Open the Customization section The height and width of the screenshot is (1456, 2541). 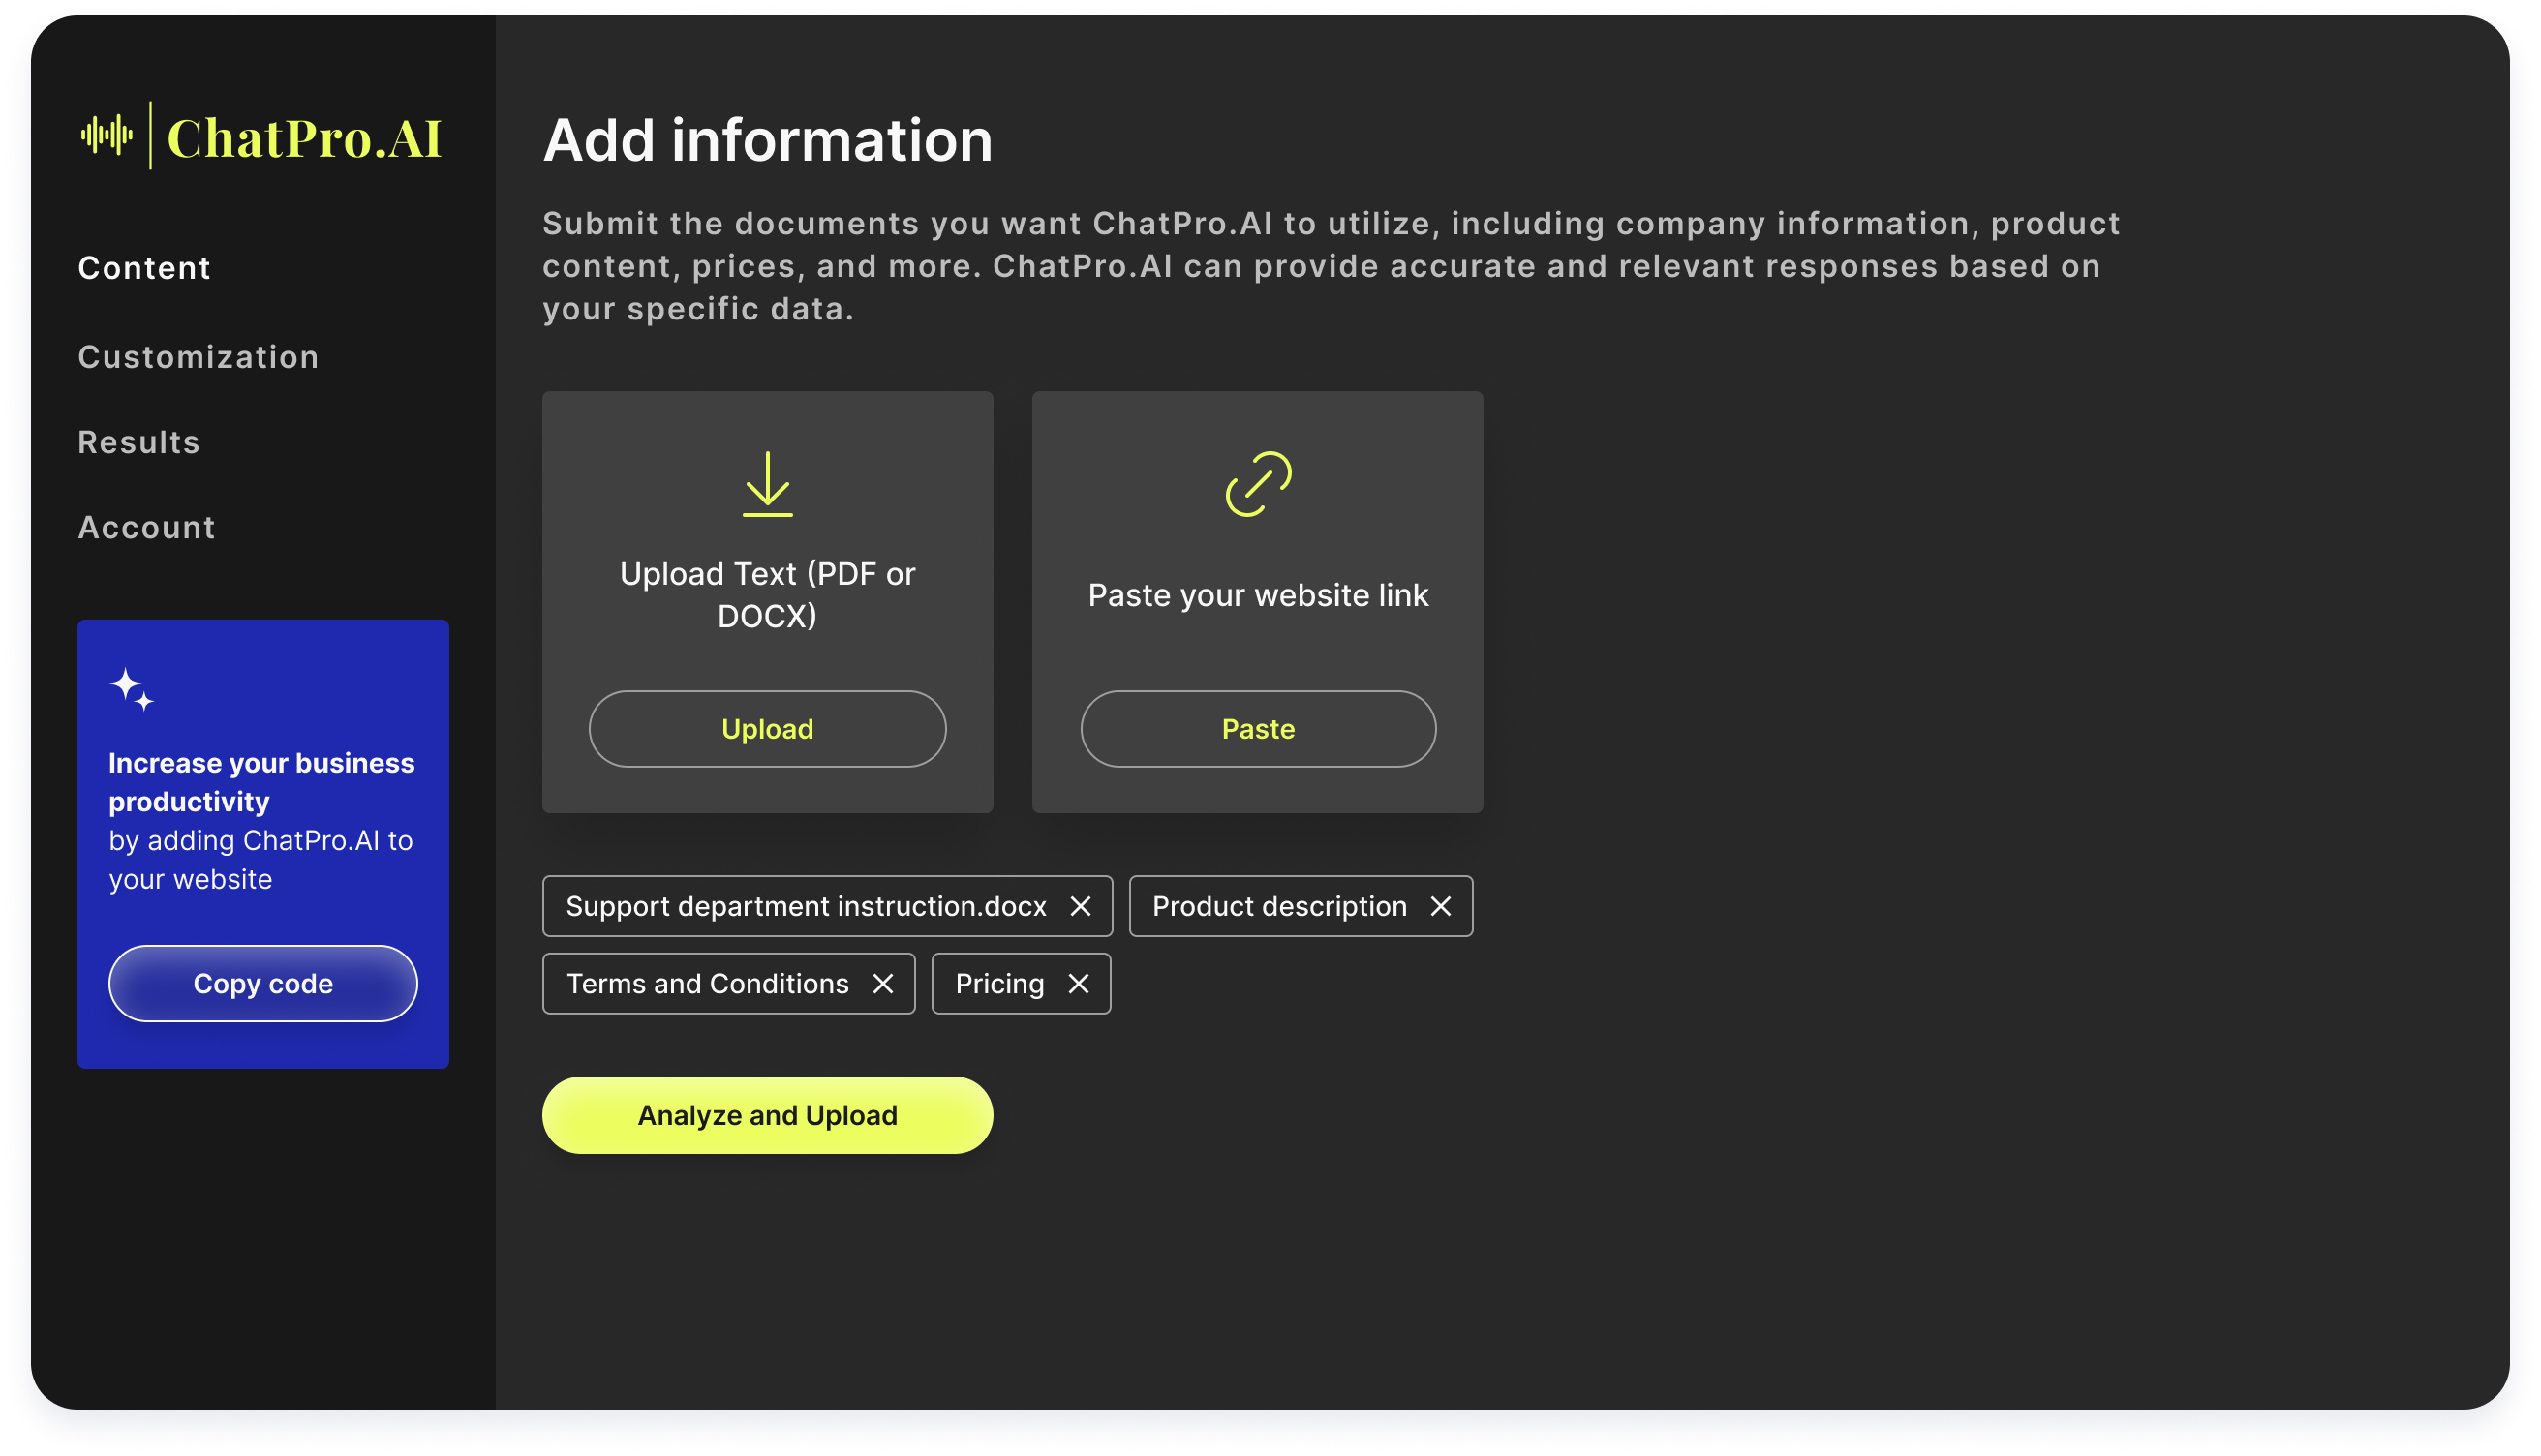coord(198,357)
